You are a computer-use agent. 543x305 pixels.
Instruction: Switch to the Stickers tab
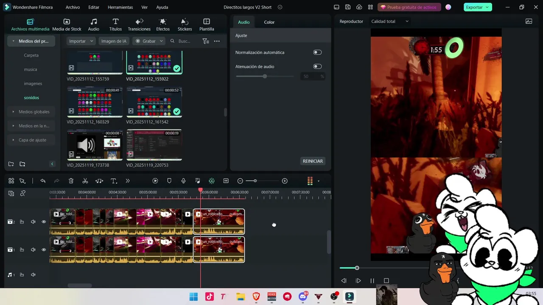tap(185, 25)
